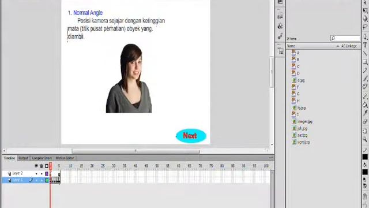
Task: Select the Pencil tool
Action: [365, 70]
